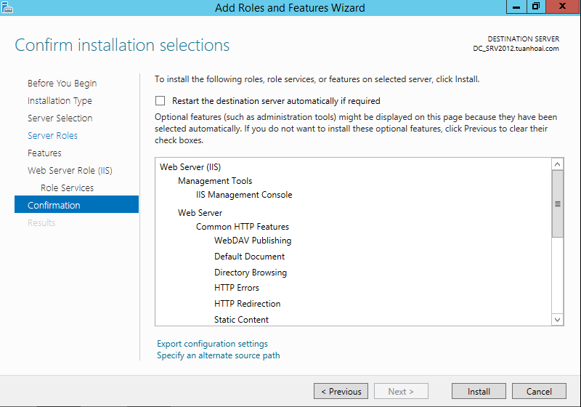Click the selections list scrollbar thumb
The image size is (581, 407).
(557, 204)
